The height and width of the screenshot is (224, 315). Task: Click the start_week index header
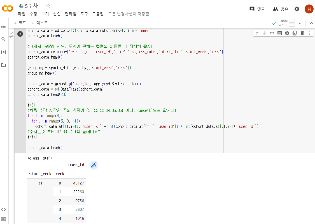pos(40,174)
